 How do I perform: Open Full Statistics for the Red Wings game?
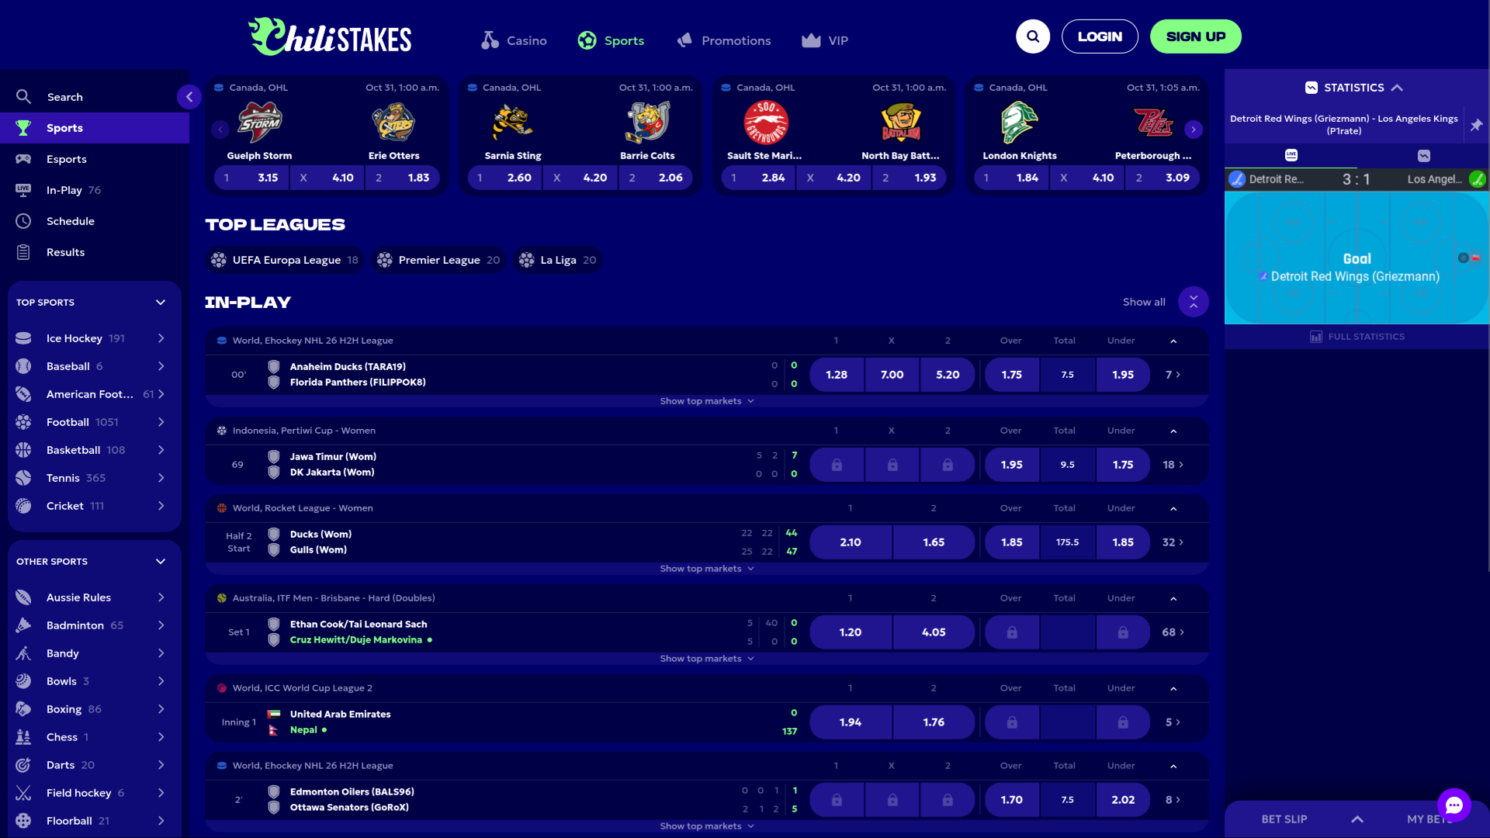click(x=1357, y=336)
